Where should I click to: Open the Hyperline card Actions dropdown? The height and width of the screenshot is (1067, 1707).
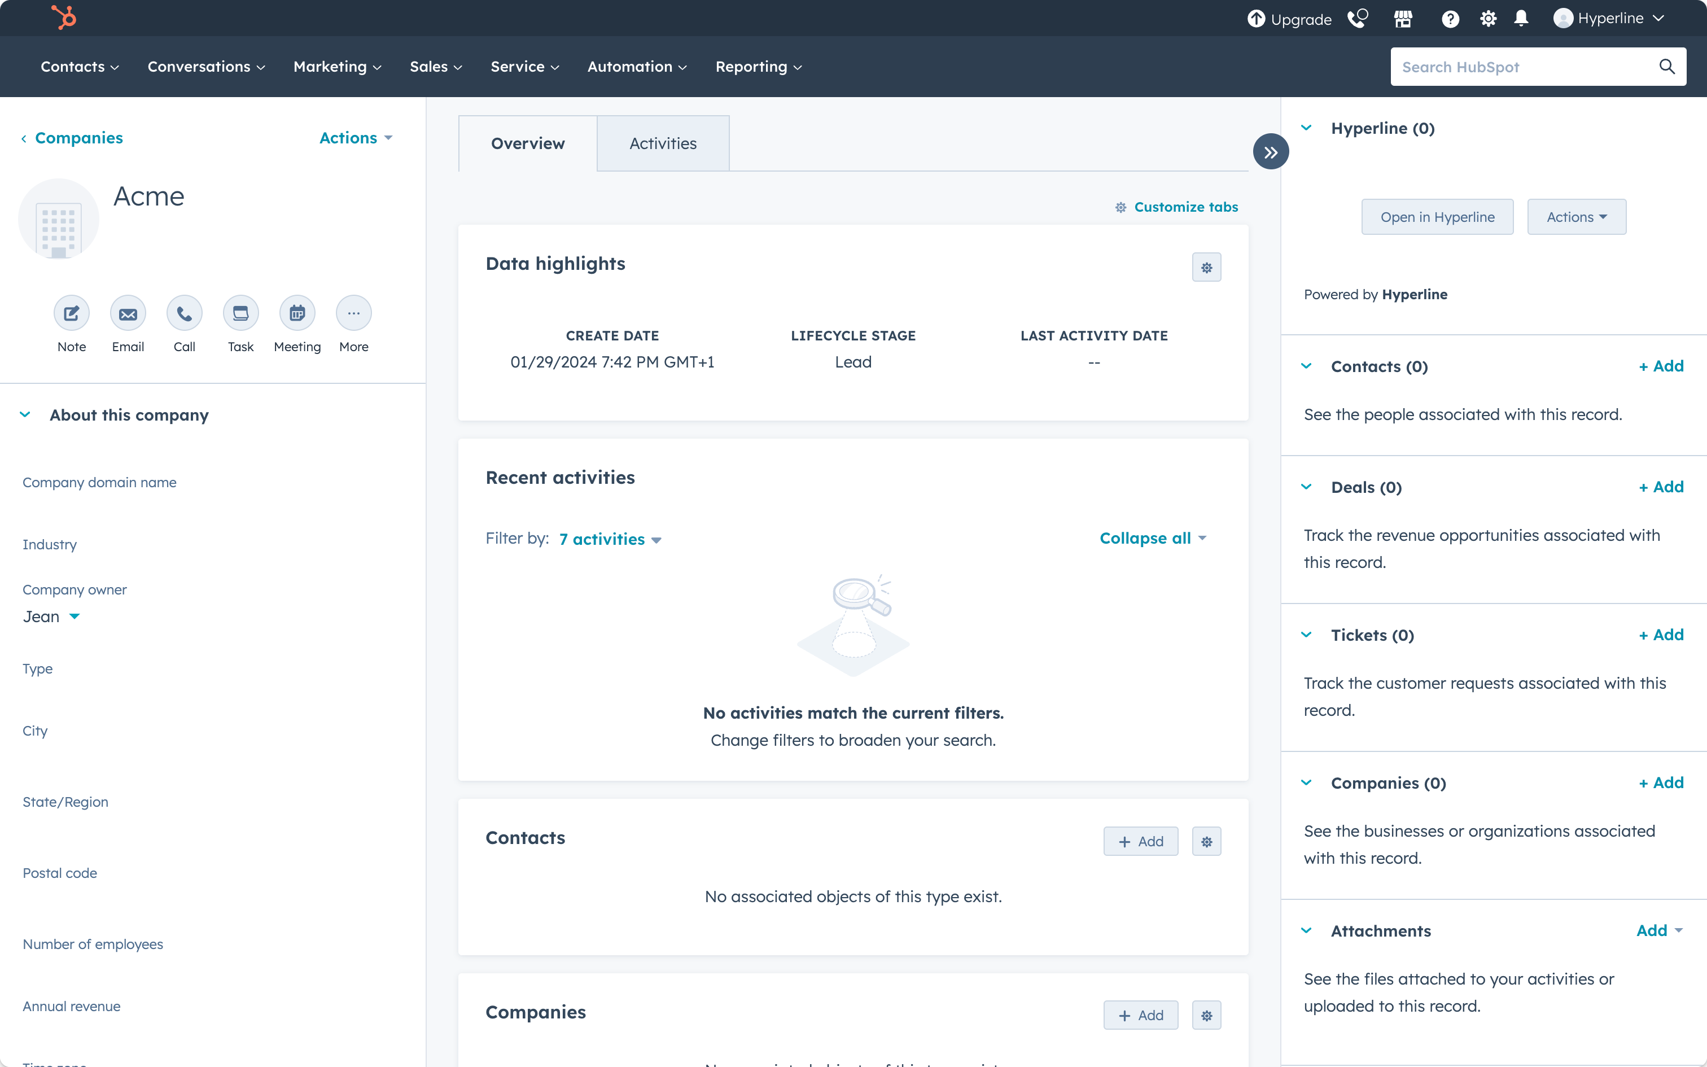pyautogui.click(x=1577, y=217)
